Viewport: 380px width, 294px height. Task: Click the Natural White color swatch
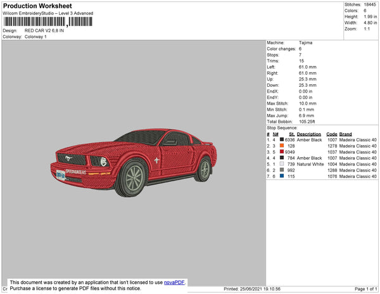coord(282,164)
